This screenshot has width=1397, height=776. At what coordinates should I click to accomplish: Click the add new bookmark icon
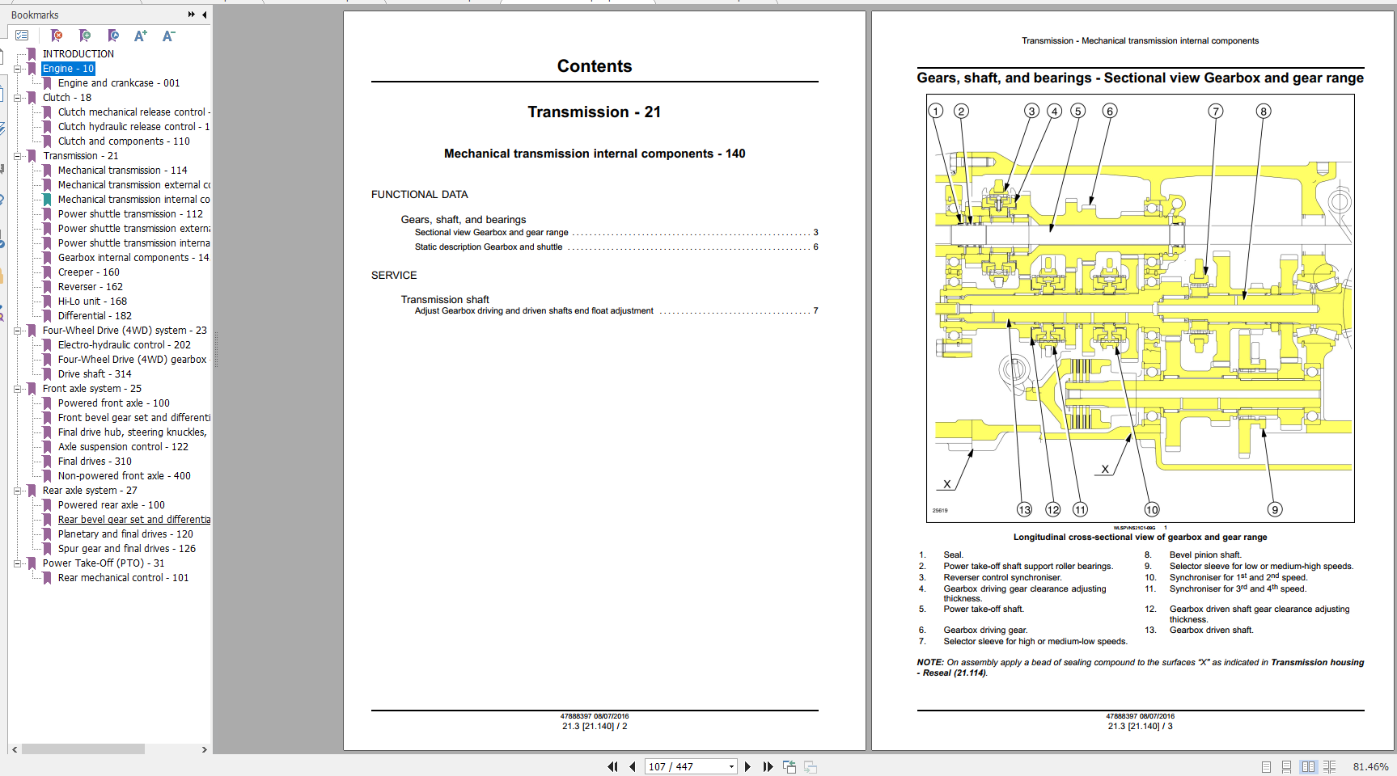[x=85, y=36]
